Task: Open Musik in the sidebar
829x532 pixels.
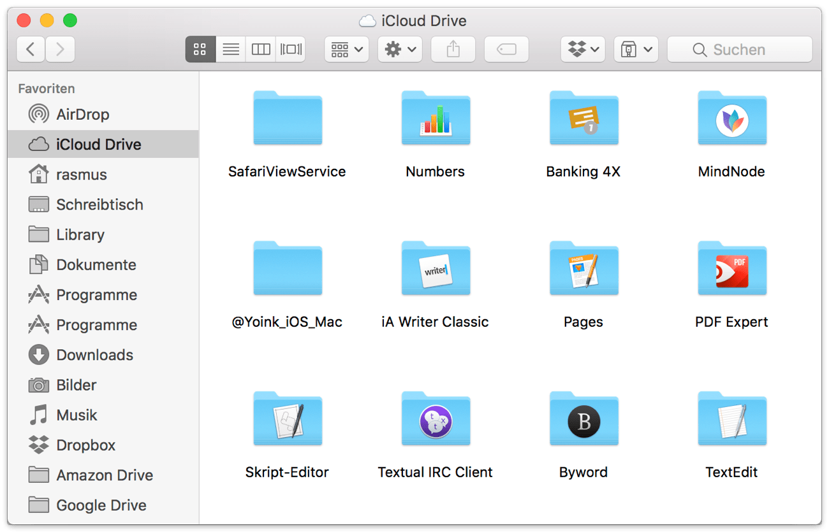Action: 103,415
